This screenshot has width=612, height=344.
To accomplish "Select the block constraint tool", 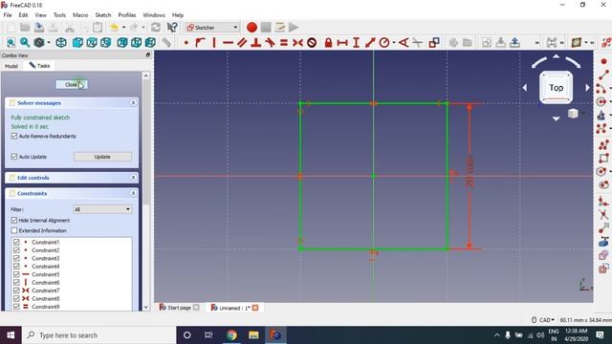I will [x=312, y=42].
